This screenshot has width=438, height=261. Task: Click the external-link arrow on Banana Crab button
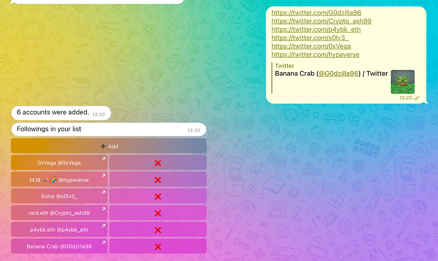104,242
